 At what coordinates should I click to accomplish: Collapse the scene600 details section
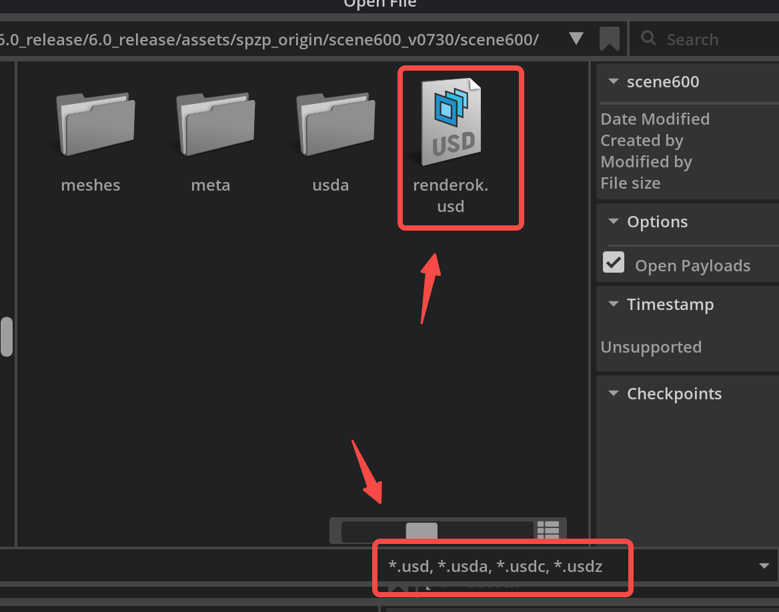614,81
